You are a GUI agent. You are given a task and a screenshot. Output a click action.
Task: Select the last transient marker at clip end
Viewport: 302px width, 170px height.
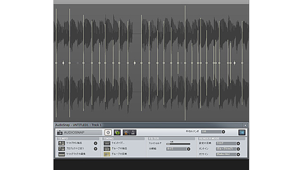tap(242, 63)
